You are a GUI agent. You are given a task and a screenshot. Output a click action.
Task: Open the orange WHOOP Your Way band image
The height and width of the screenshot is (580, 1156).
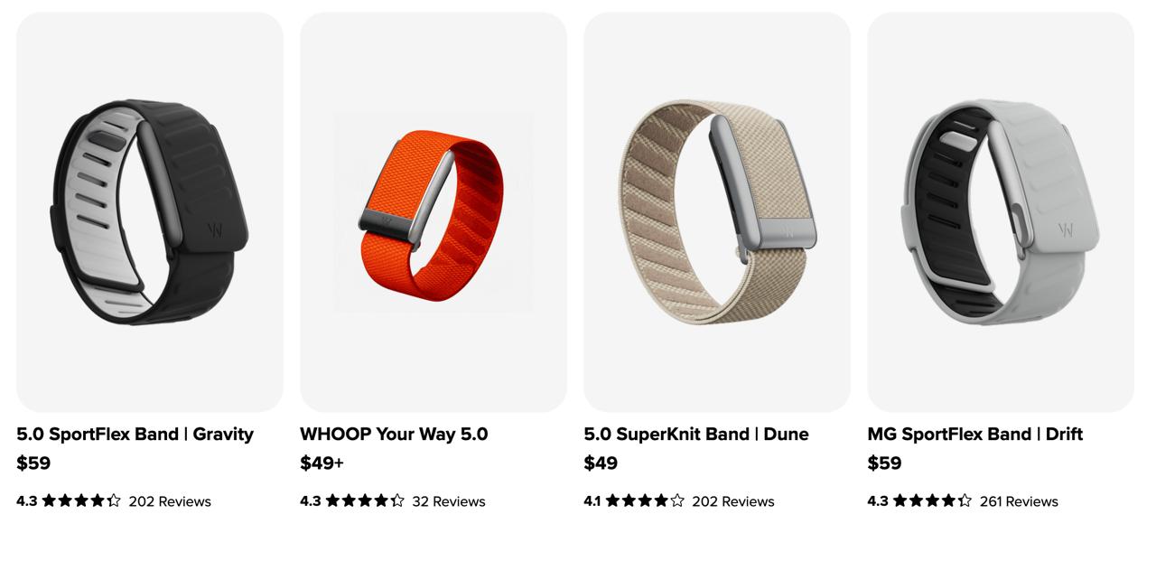pos(433,212)
